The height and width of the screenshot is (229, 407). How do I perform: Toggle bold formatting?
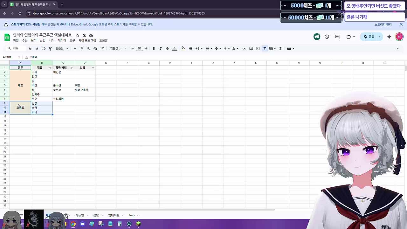[154, 49]
